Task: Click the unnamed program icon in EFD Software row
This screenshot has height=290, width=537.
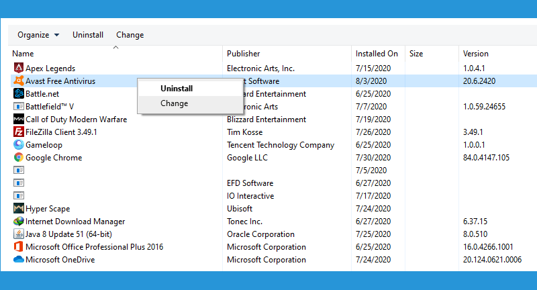Action: (19, 183)
